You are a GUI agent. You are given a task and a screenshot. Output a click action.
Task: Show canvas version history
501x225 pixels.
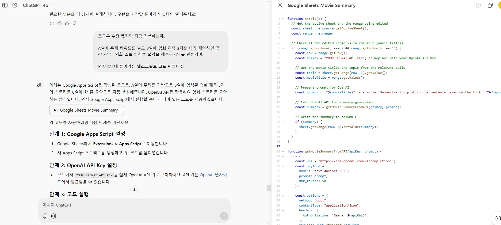pyautogui.click(x=478, y=5)
